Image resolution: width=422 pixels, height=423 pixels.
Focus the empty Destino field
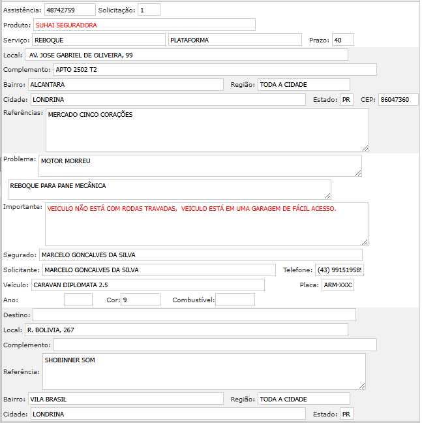click(194, 315)
